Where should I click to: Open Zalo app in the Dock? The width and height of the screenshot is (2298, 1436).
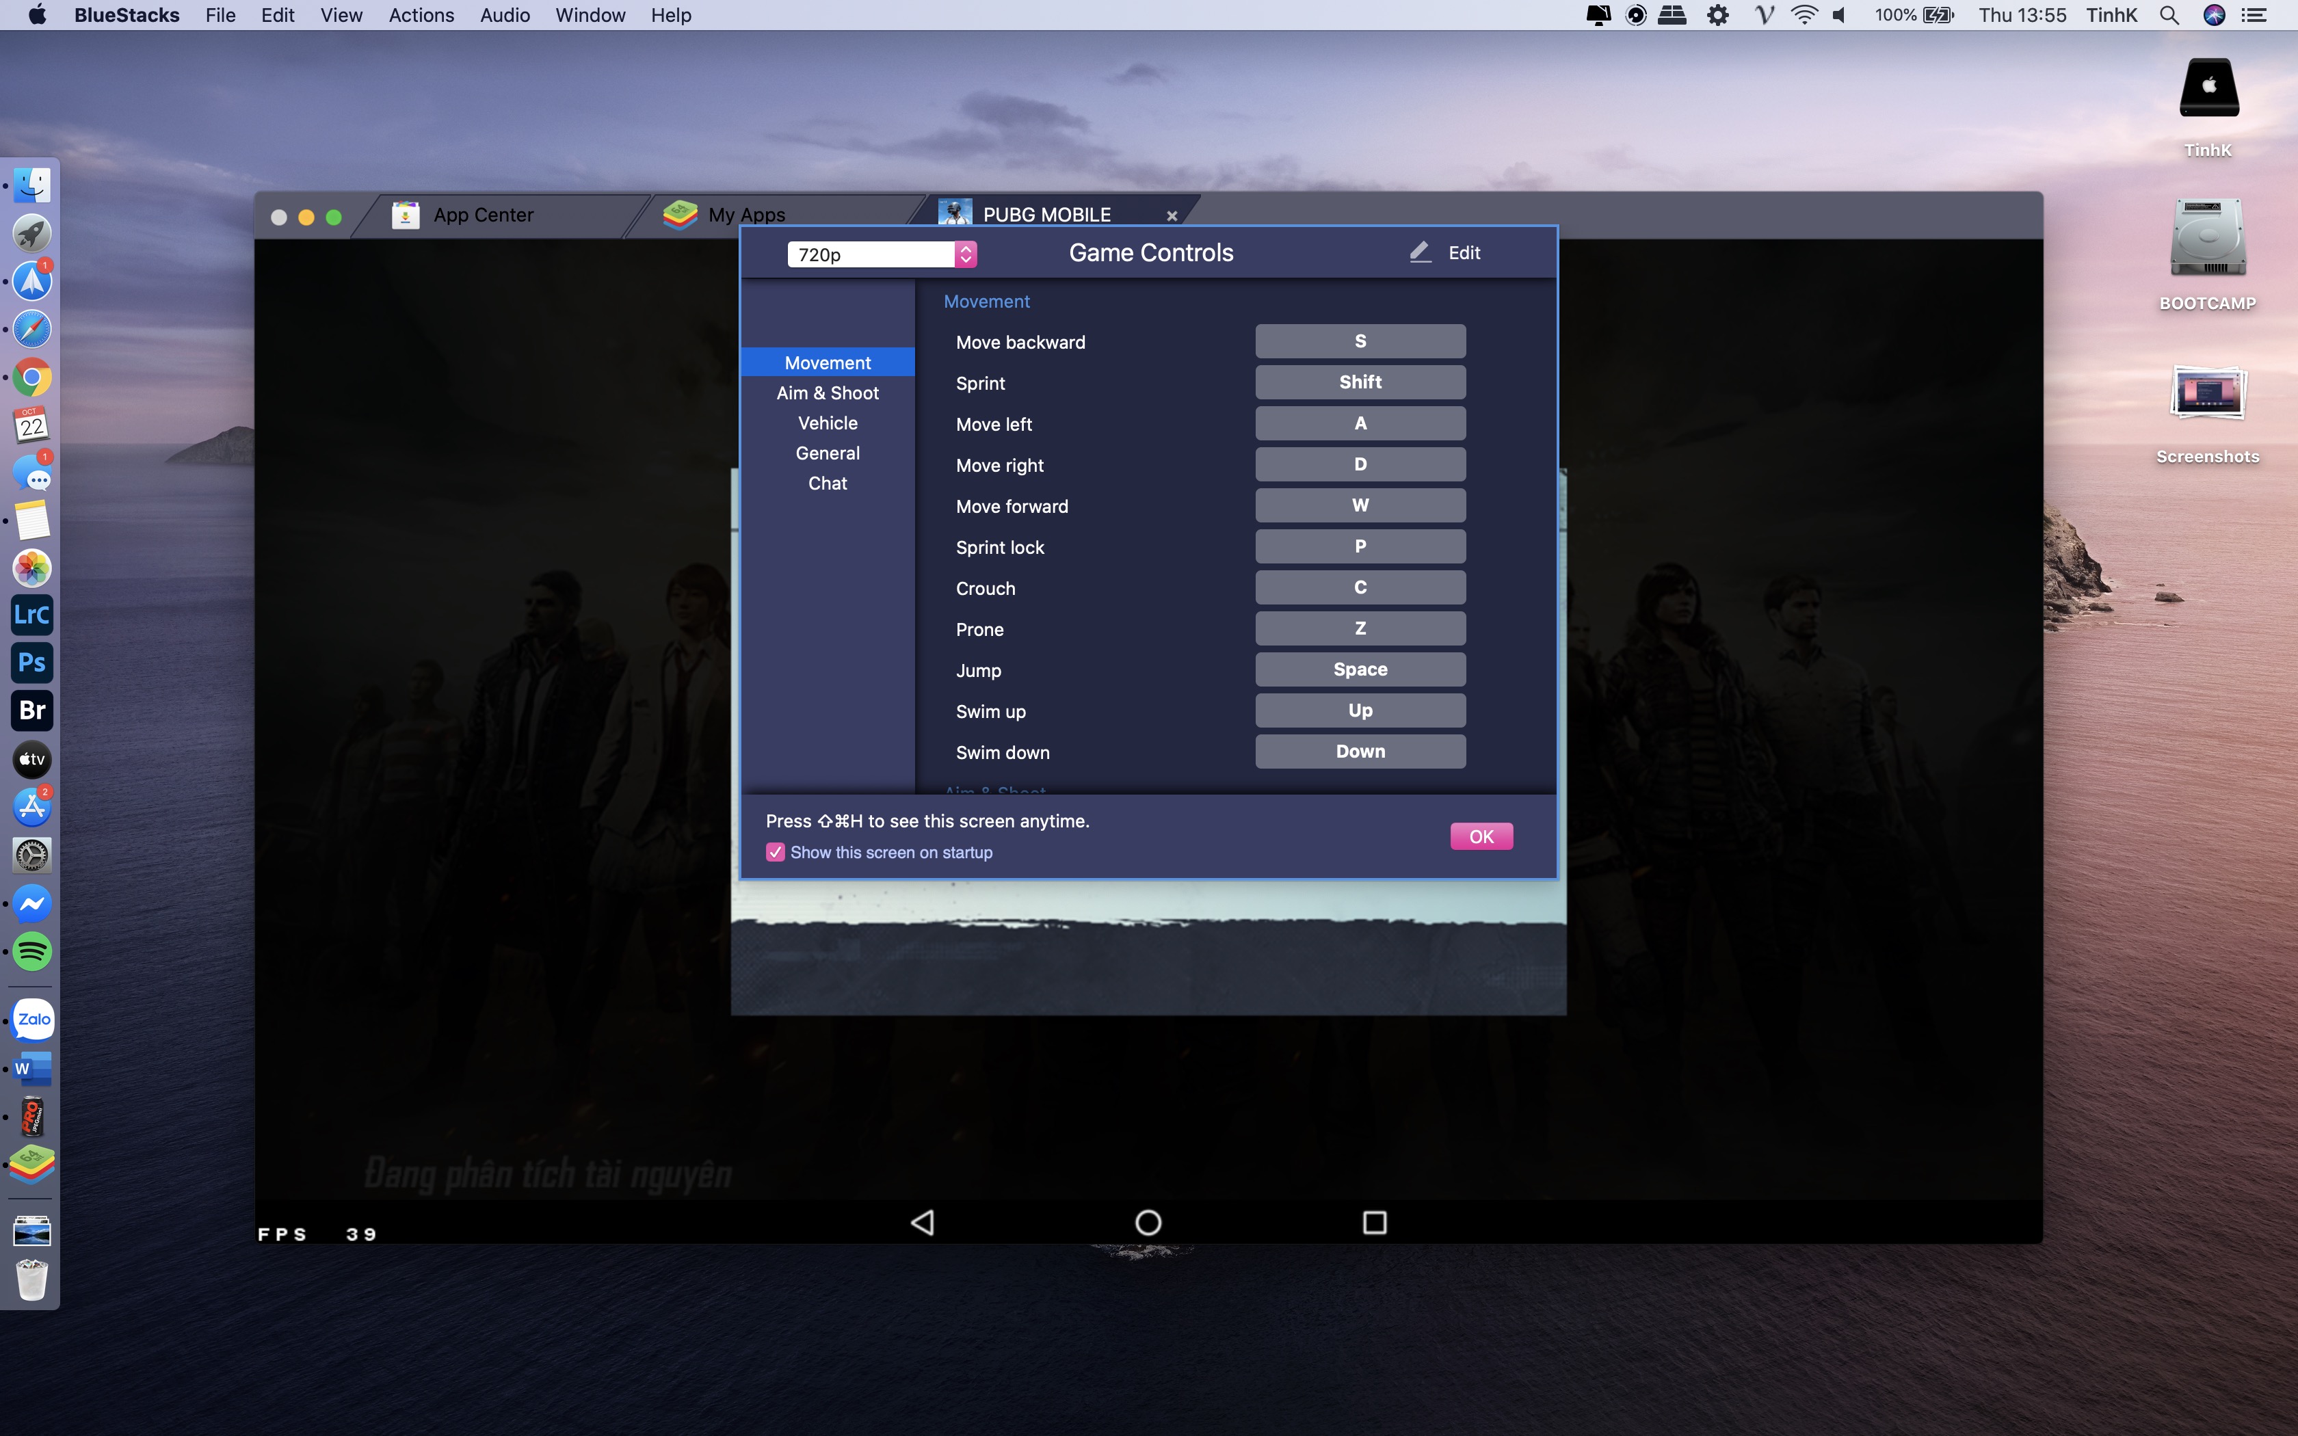(32, 1020)
